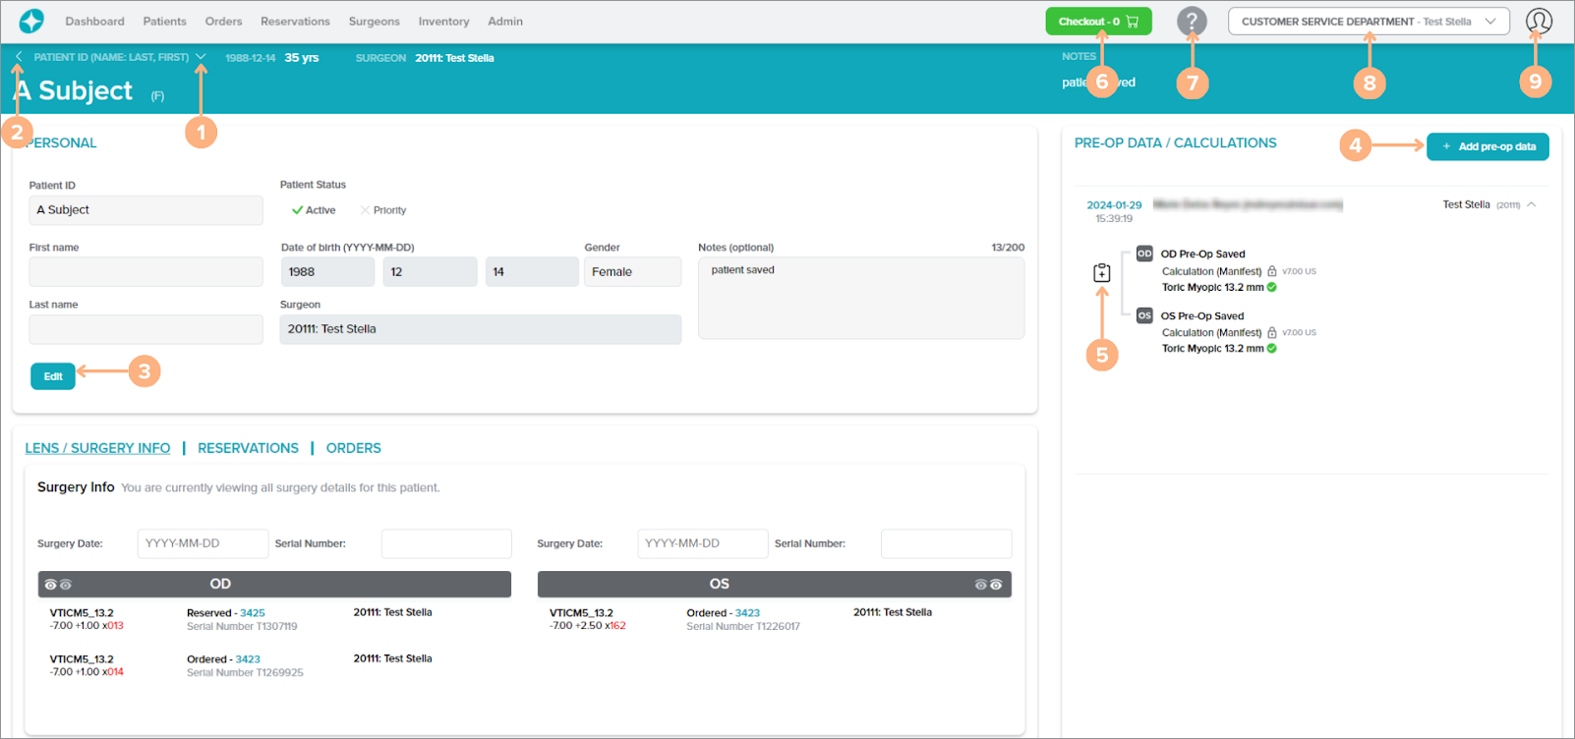This screenshot has height=739, width=1575.
Task: Open the Inventory menu
Action: click(443, 22)
